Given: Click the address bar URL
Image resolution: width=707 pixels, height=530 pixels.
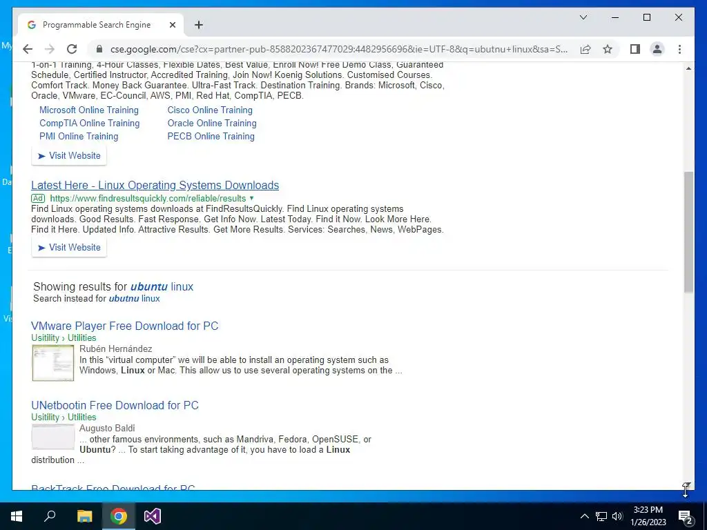Looking at the screenshot, I should [338, 49].
